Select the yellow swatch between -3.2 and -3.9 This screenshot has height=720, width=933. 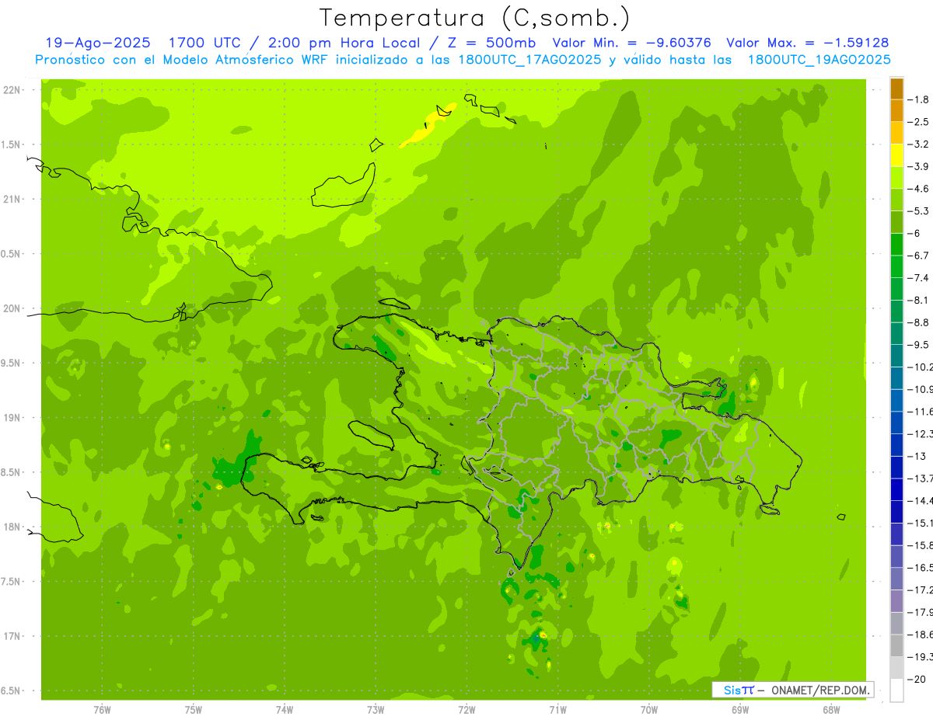(896, 155)
